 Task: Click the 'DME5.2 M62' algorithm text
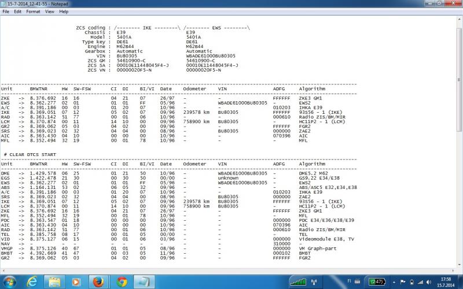coord(313,173)
